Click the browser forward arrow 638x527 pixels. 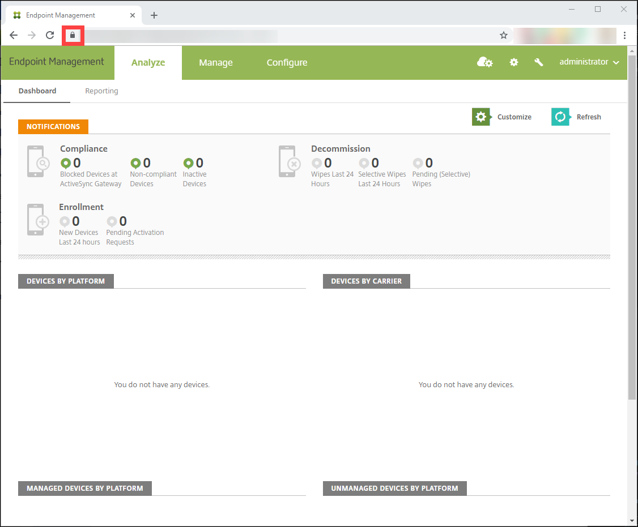(32, 35)
